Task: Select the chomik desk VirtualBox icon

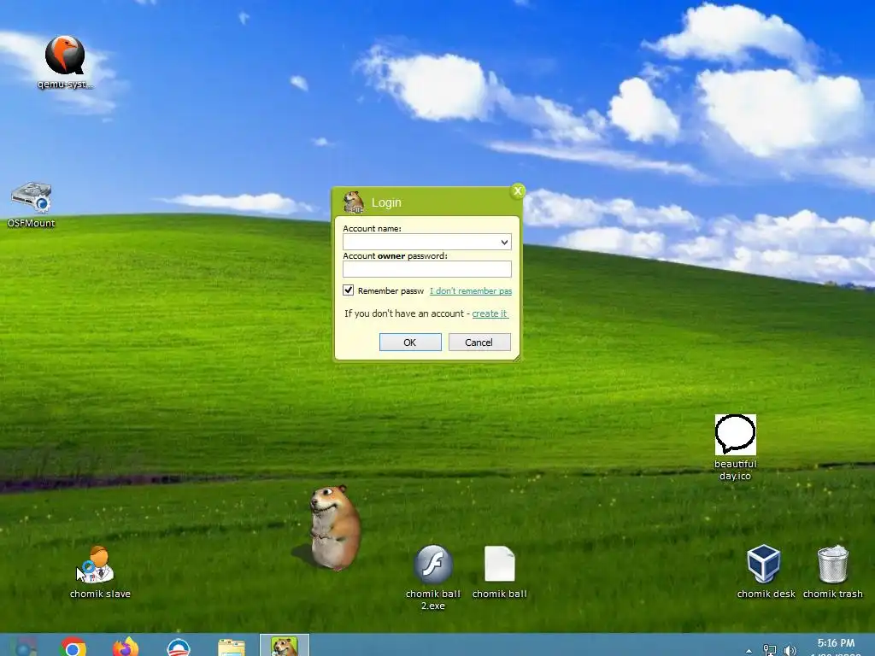Action: [765, 571]
